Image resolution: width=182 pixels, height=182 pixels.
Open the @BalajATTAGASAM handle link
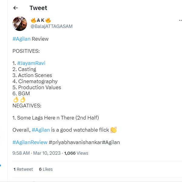tap(51, 26)
